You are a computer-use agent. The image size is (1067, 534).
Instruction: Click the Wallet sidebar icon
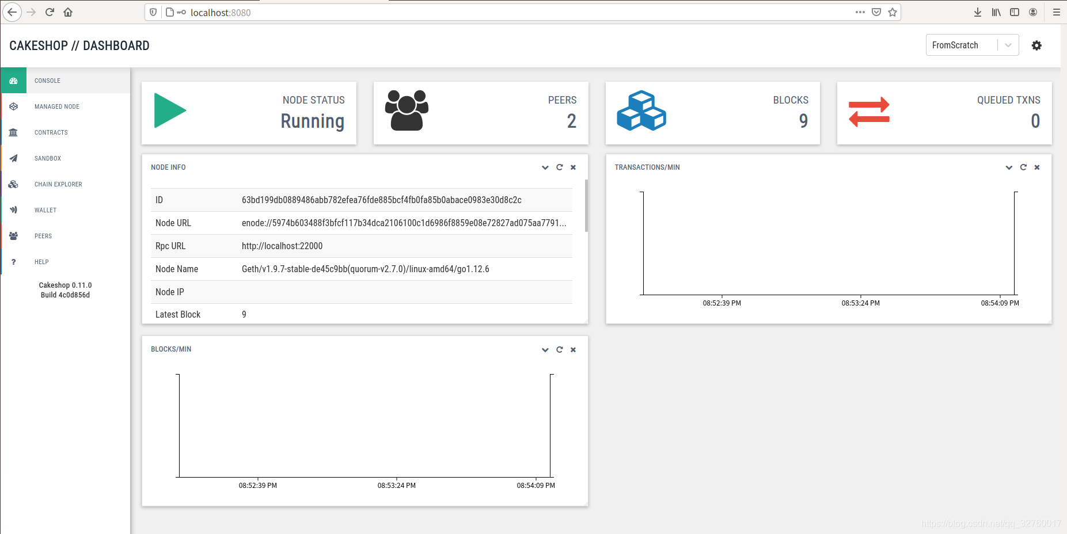[x=13, y=210]
